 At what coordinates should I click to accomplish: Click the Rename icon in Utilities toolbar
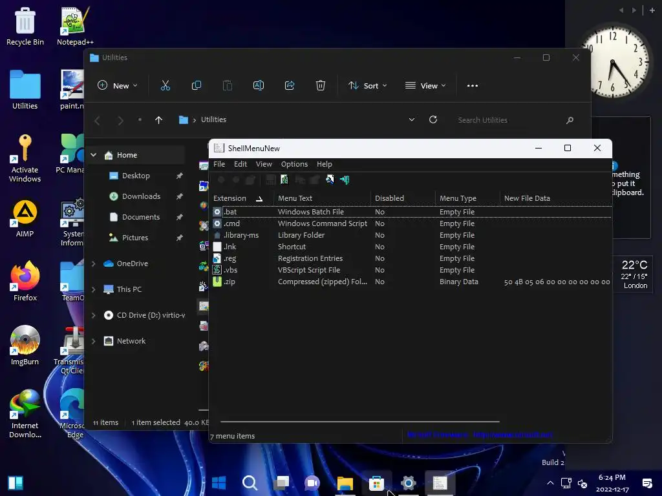click(259, 86)
